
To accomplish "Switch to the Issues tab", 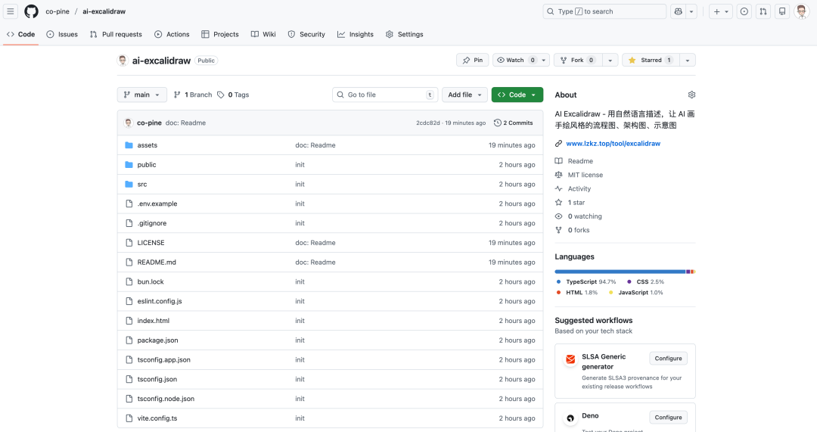I will pyautogui.click(x=62, y=34).
